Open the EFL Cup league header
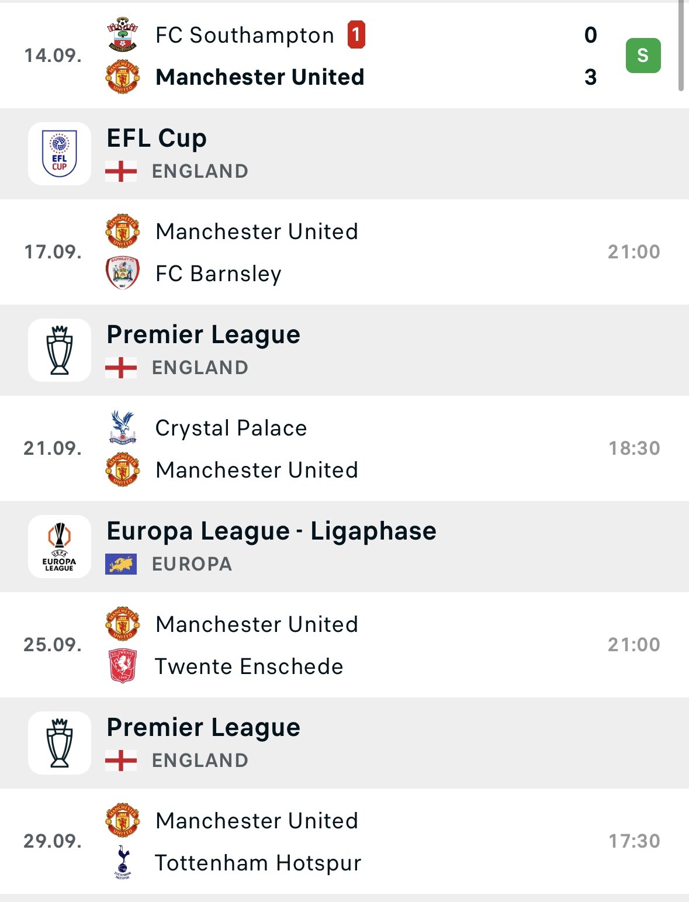Viewport: 689px width, 902px height. click(x=344, y=154)
